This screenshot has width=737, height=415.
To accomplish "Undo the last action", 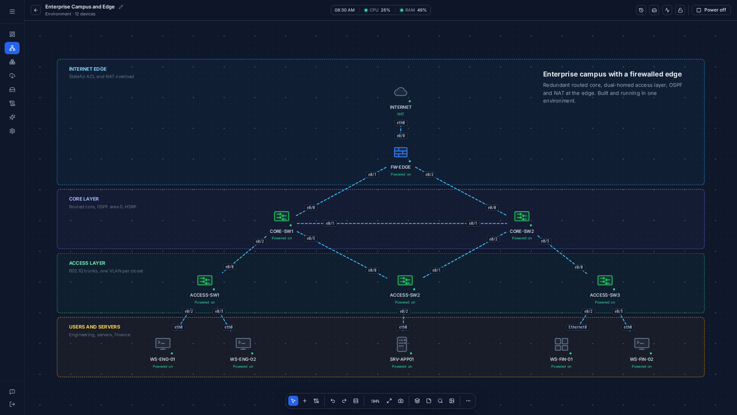I will (333, 401).
